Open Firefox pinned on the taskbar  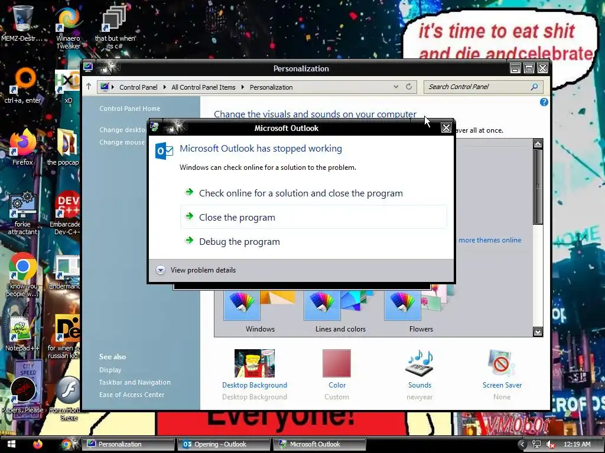coord(37,444)
